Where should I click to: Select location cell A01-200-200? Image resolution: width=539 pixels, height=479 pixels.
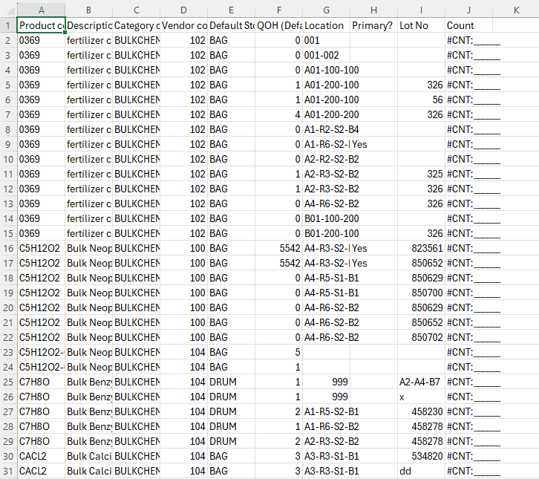(x=326, y=114)
